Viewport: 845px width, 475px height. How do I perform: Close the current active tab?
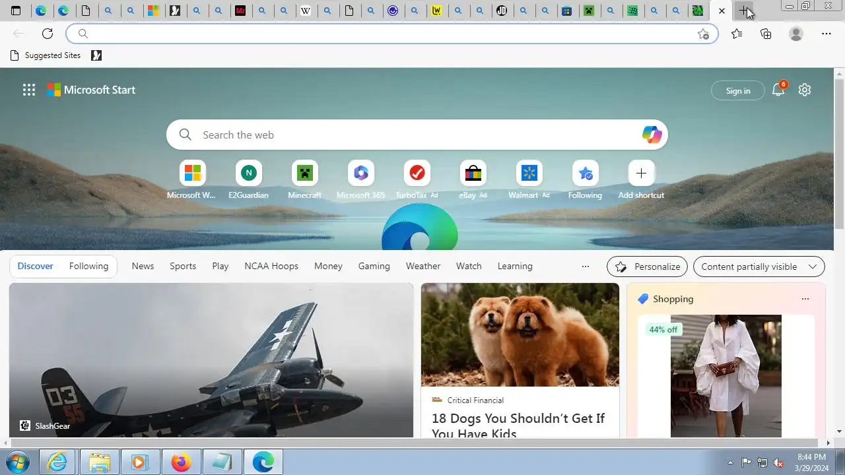coord(722,11)
